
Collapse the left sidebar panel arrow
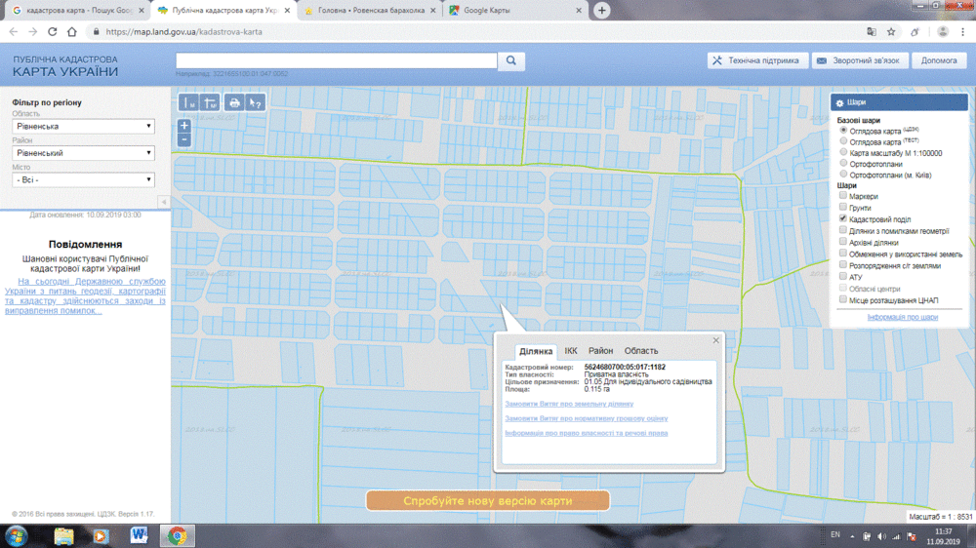(164, 202)
